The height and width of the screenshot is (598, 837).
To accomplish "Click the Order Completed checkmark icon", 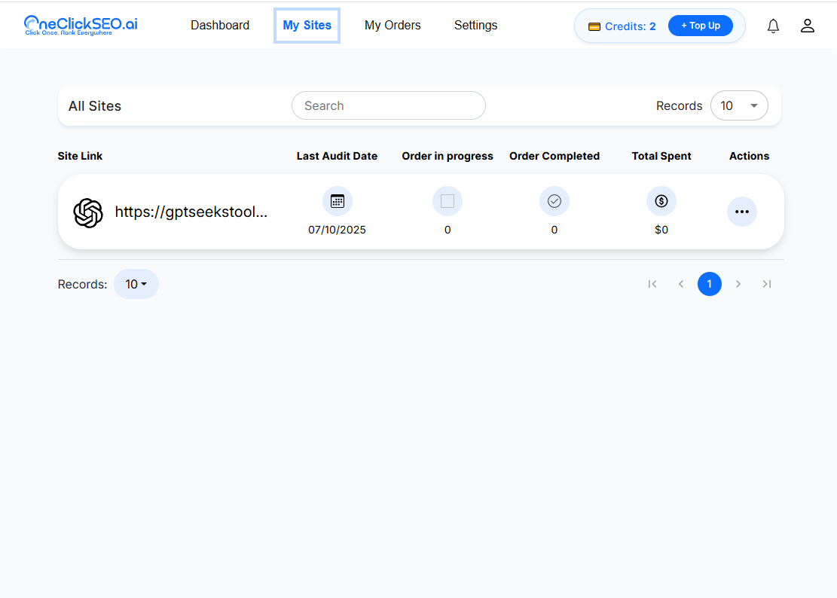I will point(554,201).
